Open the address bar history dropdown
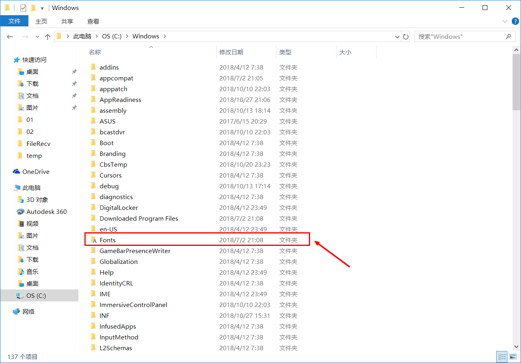Viewport: 521px width, 363px height. [x=397, y=36]
